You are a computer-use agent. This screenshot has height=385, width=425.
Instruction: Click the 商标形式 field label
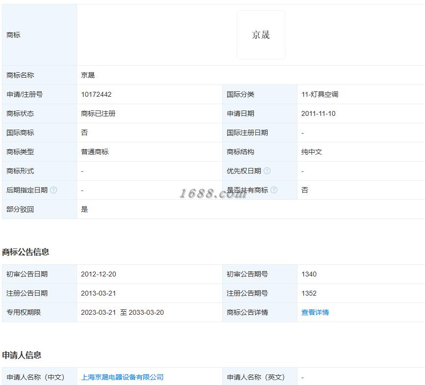click(x=20, y=171)
